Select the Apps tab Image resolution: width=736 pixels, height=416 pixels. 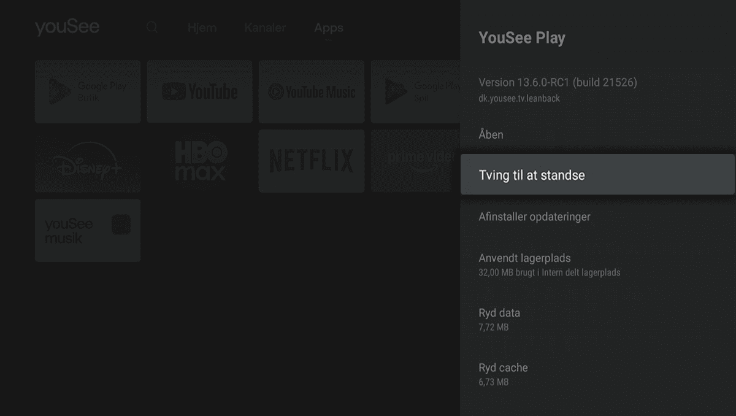click(329, 28)
